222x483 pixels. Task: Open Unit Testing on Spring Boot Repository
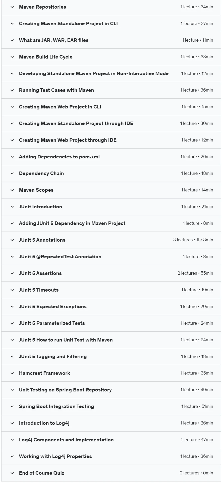click(x=111, y=390)
